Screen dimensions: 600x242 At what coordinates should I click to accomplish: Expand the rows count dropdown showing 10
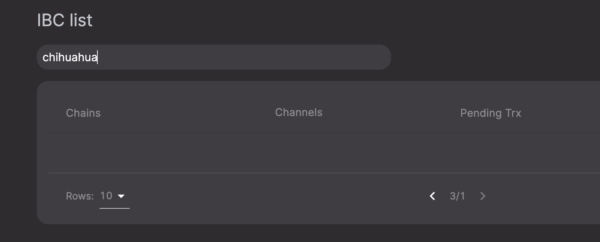112,196
